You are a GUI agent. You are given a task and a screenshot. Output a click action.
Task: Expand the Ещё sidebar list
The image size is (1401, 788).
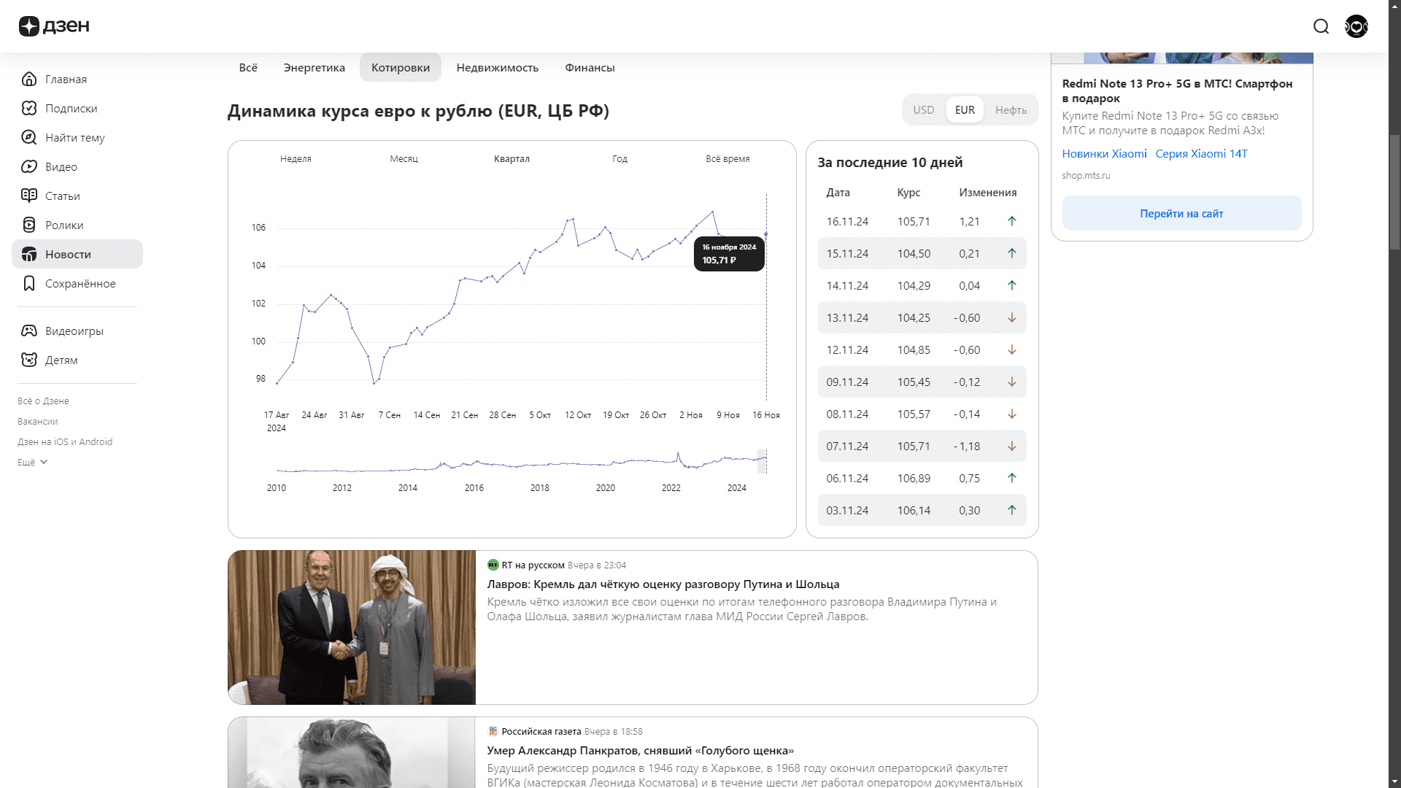click(x=32, y=463)
